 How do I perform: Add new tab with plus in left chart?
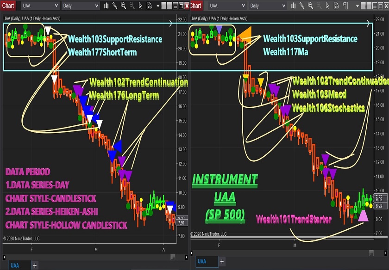[35, 265]
